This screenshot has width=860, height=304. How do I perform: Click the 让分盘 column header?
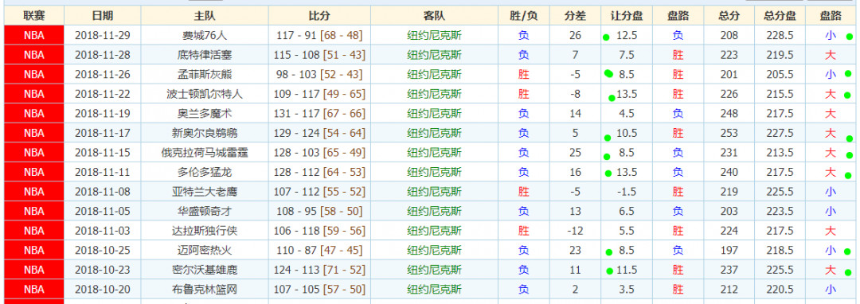coord(627,16)
